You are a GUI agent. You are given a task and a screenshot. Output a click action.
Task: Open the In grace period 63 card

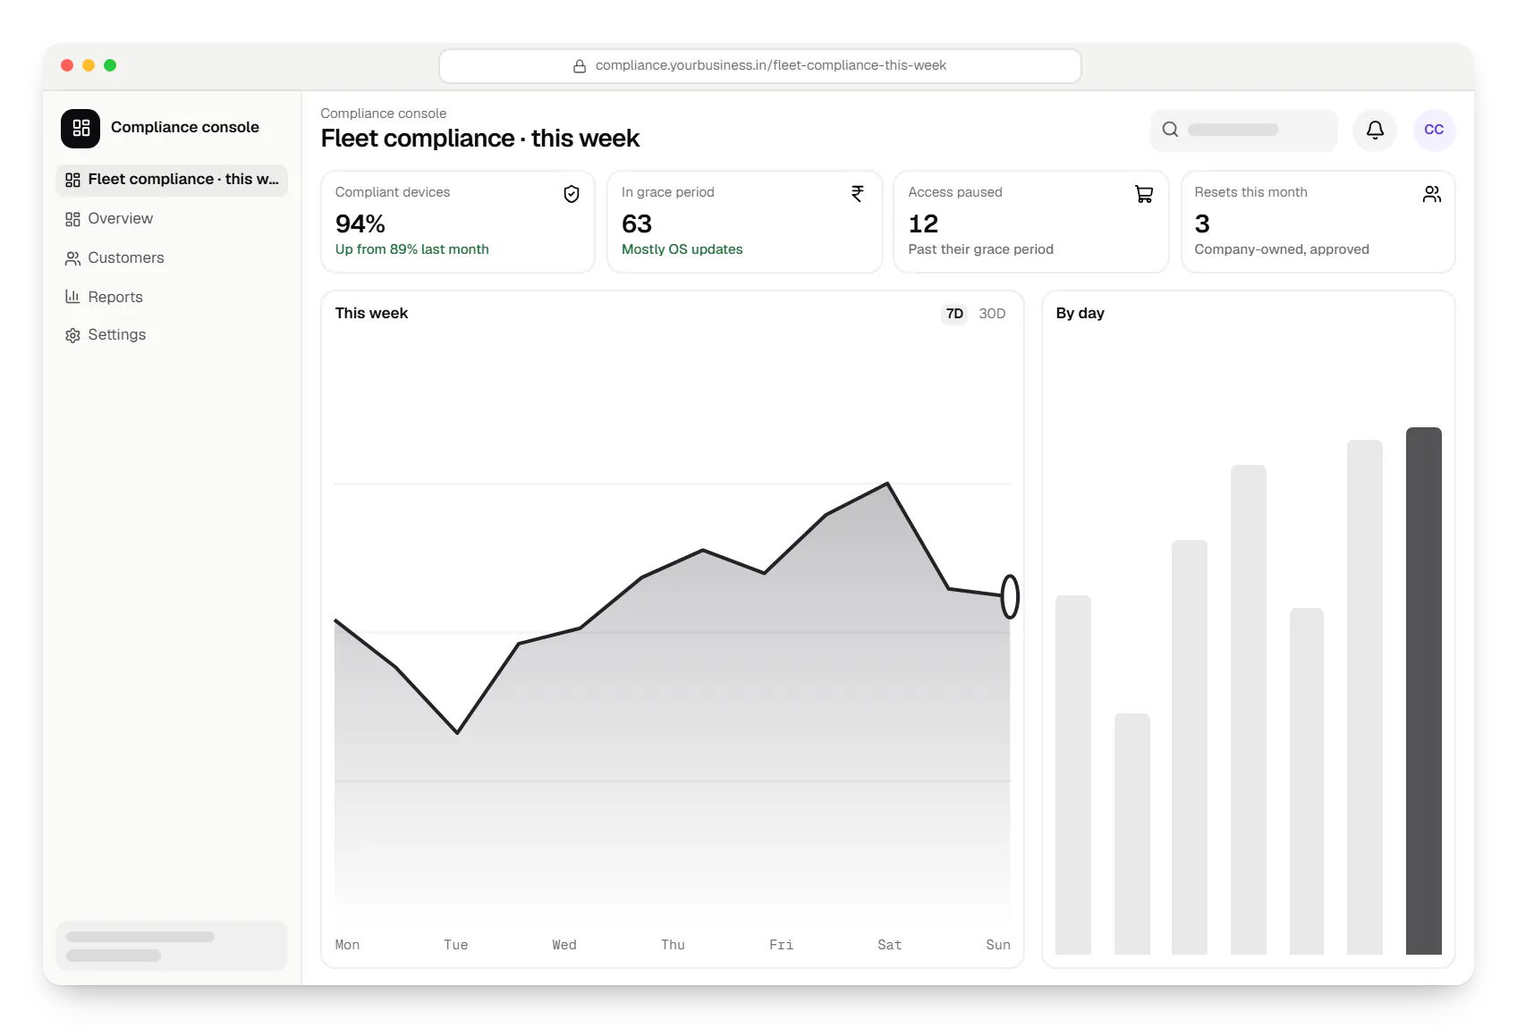click(x=744, y=222)
